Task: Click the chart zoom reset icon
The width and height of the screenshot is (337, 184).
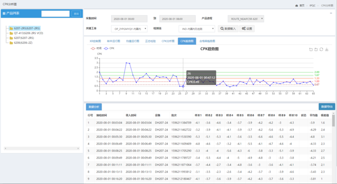Action: 316,49
